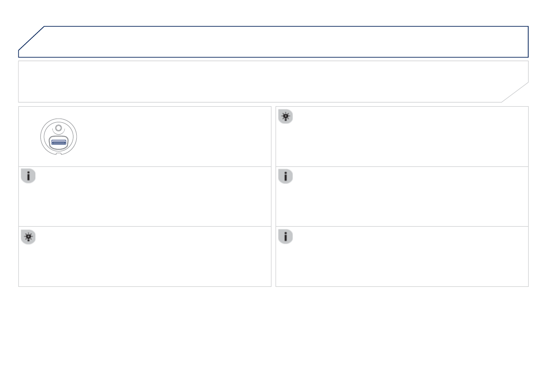Click the info icon in the last right panel
Image resolution: width=547 pixels, height=365 pixels.
point(286,237)
